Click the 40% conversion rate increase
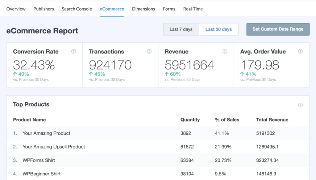Viewport: 316px width, 180px height. (x=21, y=74)
